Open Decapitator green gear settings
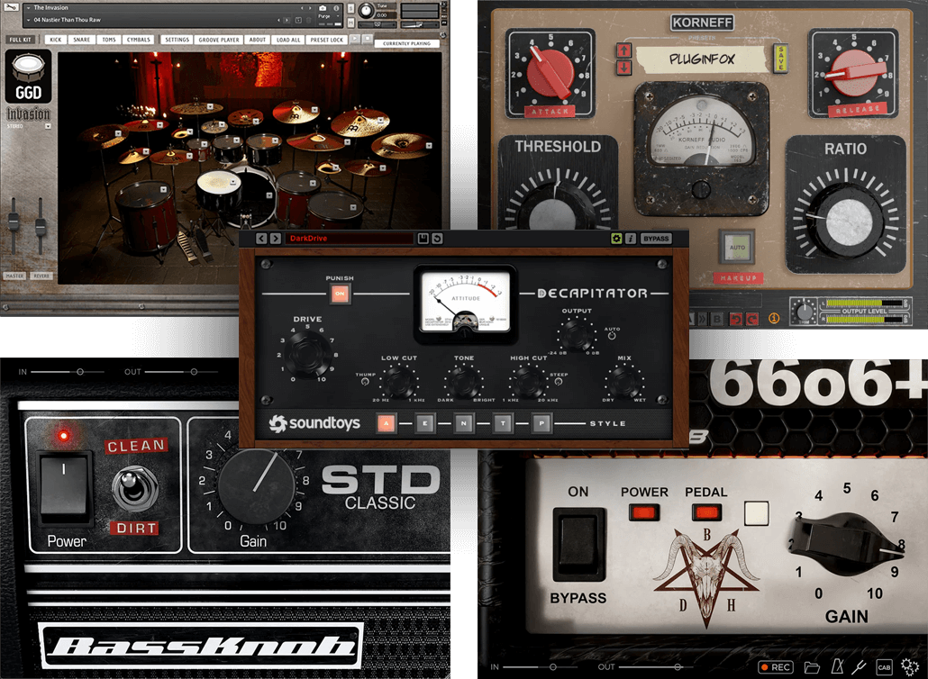This screenshot has width=928, height=679. pos(616,239)
